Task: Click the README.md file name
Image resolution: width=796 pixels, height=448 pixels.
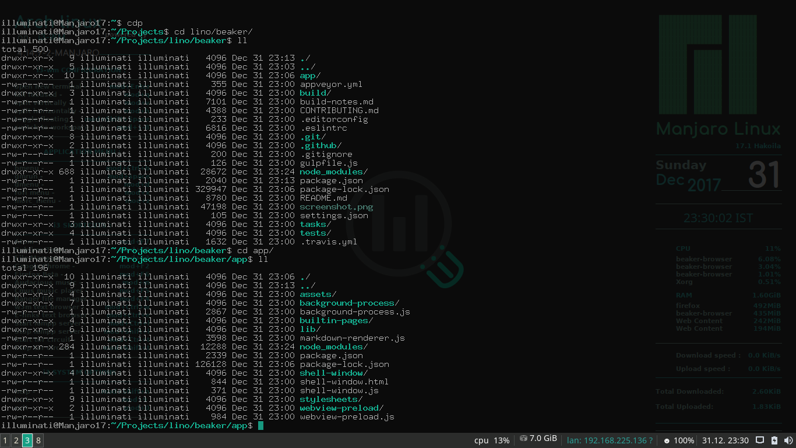Action: point(323,198)
